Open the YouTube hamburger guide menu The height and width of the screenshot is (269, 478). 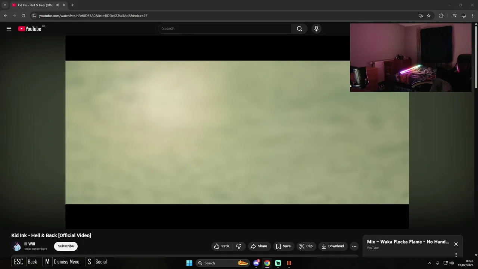click(9, 29)
